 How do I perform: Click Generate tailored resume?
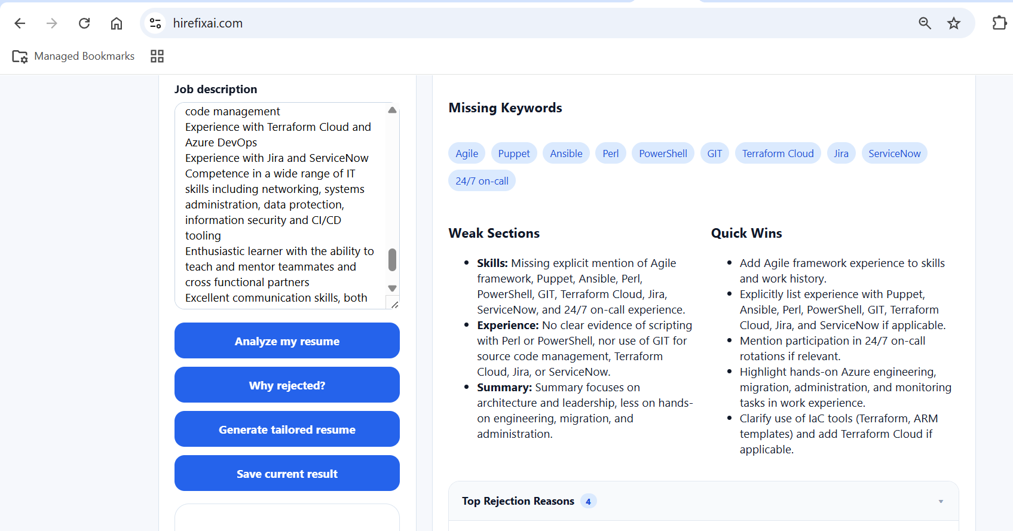click(287, 429)
